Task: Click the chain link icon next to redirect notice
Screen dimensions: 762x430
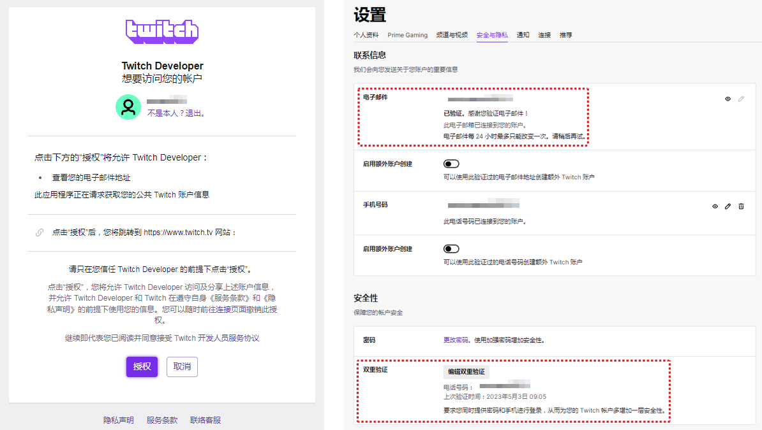Action: pyautogui.click(x=39, y=232)
